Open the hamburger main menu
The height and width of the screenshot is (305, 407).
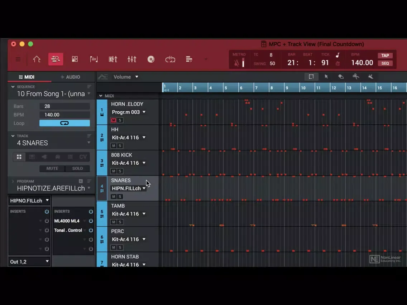point(18,59)
